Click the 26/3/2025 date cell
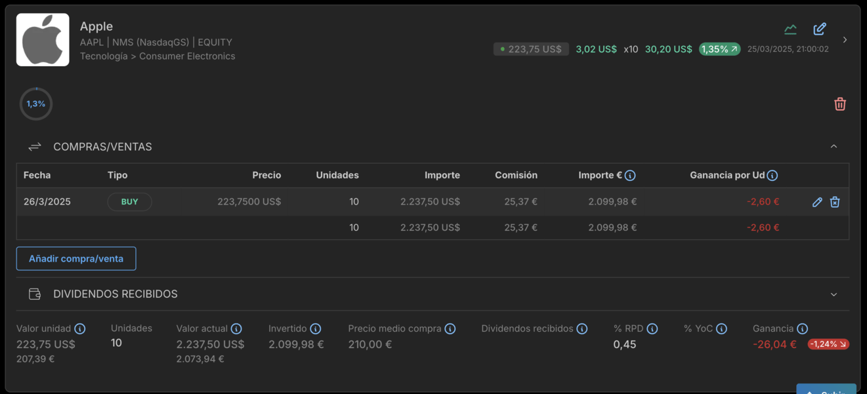Image resolution: width=867 pixels, height=394 pixels. pos(47,202)
